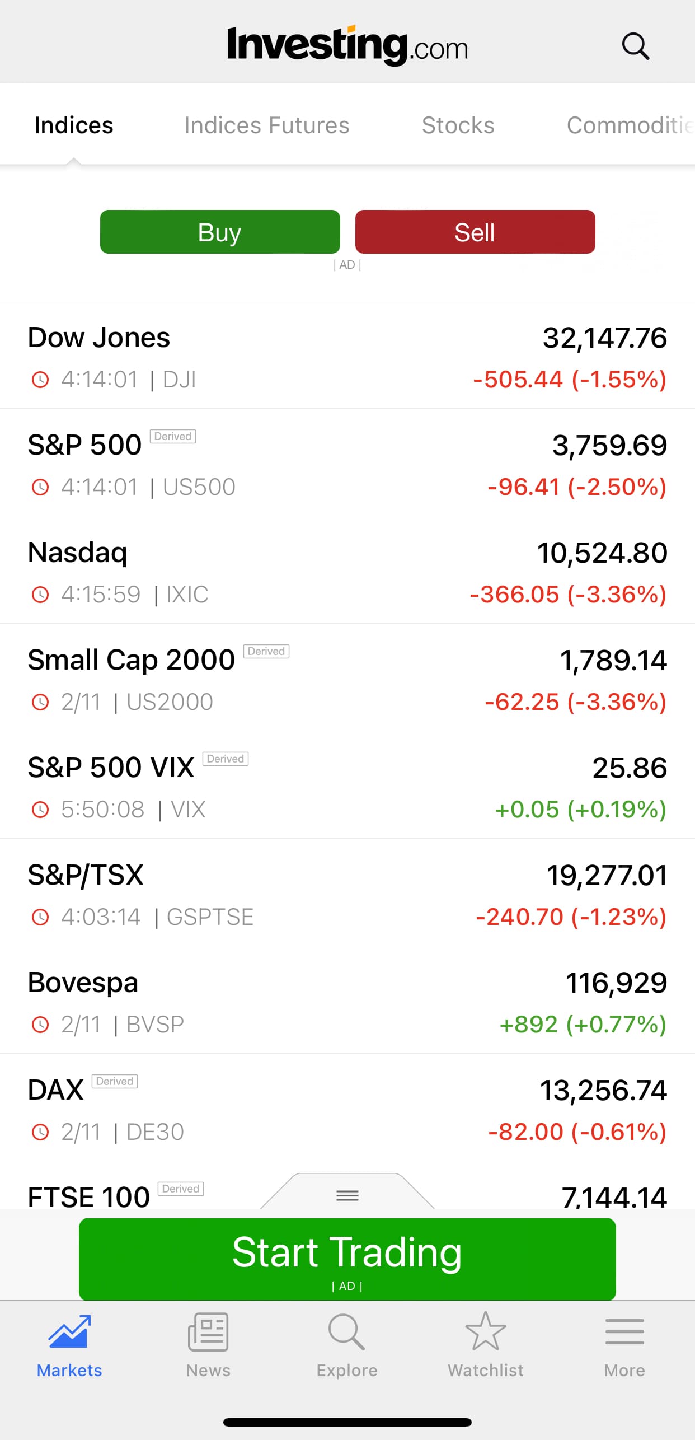Tap the search magnifier icon in header
This screenshot has width=695, height=1440.
click(x=635, y=46)
